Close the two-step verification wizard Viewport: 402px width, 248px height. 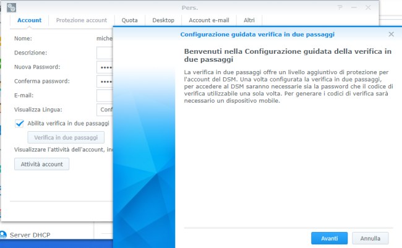point(391,35)
